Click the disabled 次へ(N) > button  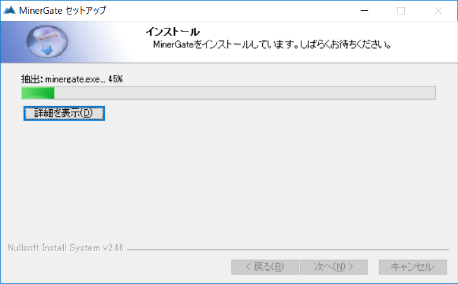(x=334, y=267)
